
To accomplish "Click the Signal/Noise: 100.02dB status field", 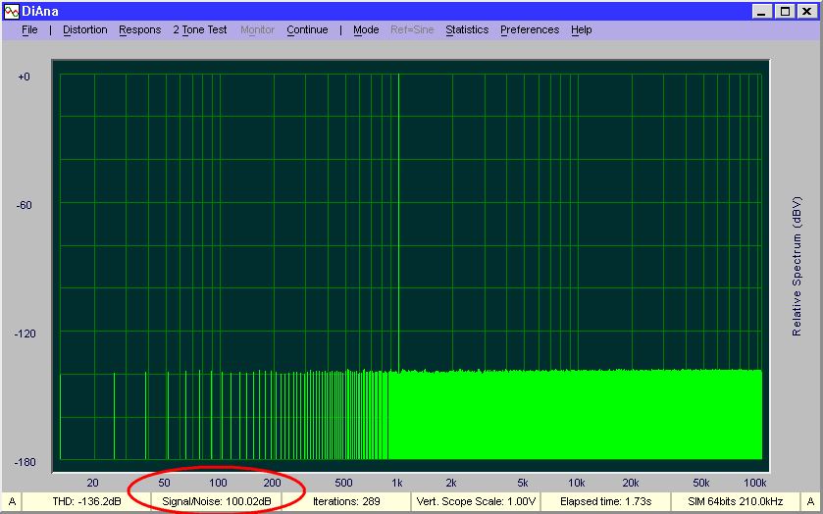I will point(217,501).
